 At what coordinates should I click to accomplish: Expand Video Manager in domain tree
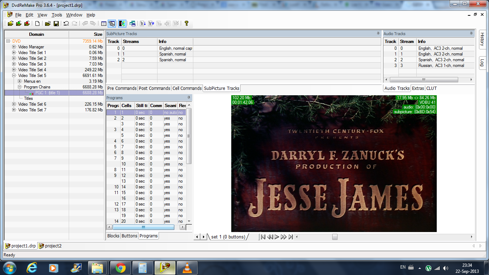click(14, 47)
